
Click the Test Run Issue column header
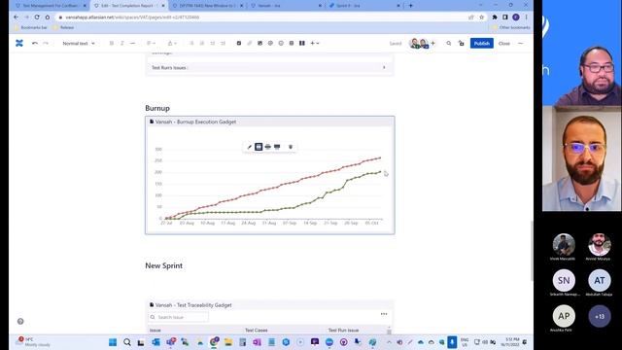tap(343, 331)
